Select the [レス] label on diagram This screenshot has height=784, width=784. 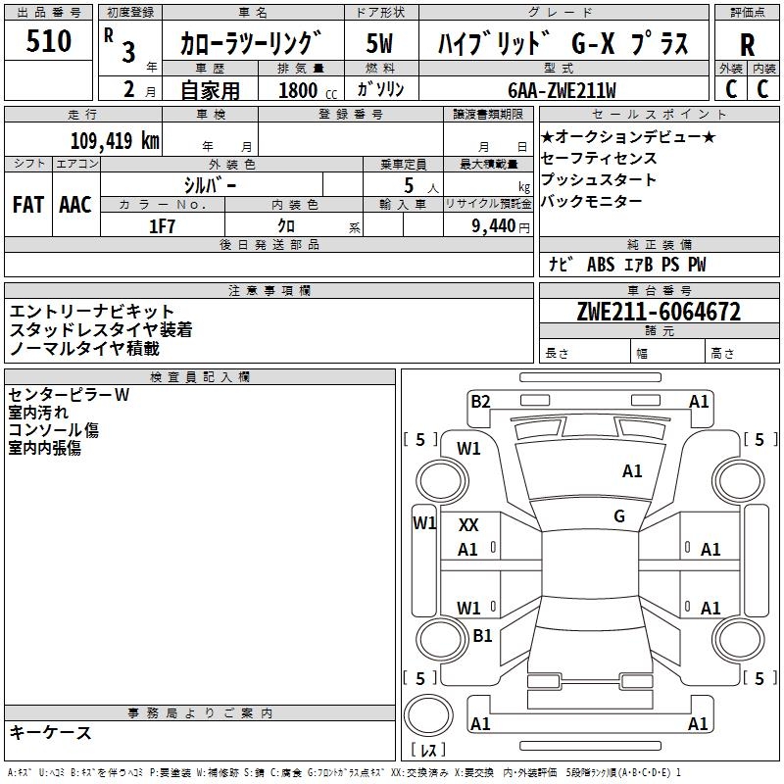428,750
